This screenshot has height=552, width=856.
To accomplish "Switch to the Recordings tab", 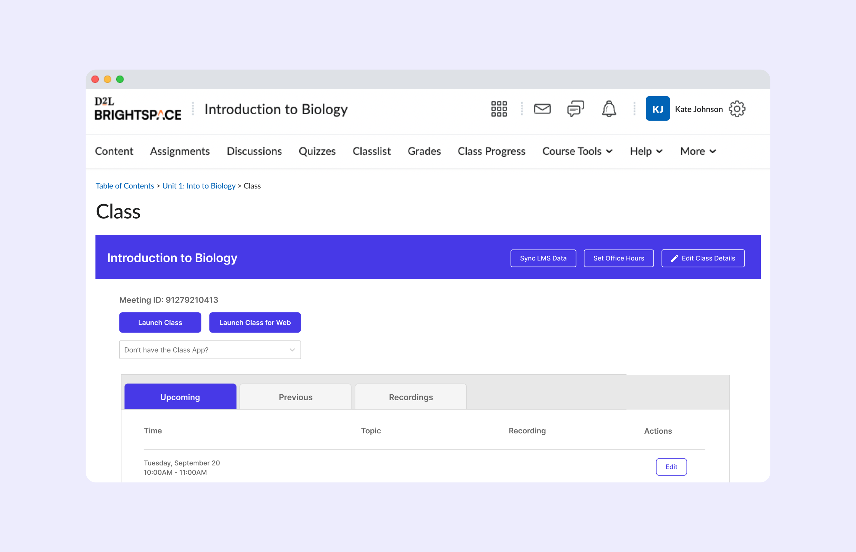I will [411, 397].
